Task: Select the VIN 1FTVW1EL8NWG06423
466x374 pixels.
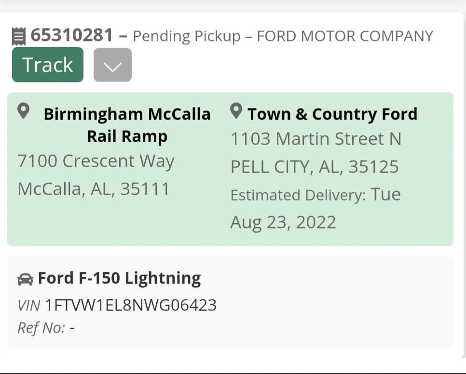Action: [130, 305]
